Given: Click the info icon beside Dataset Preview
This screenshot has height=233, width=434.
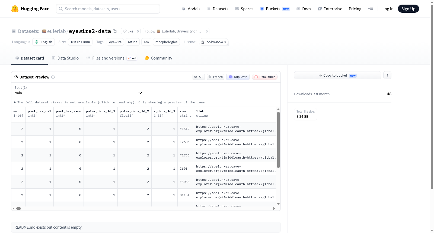Looking at the screenshot, I should pos(53,77).
